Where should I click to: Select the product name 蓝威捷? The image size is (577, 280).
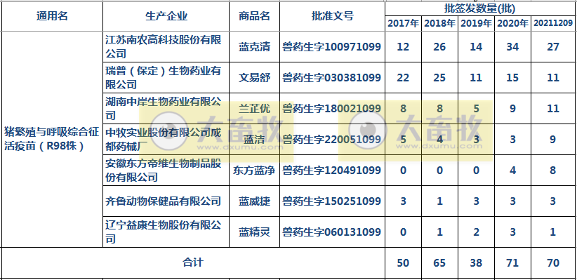[254, 201]
